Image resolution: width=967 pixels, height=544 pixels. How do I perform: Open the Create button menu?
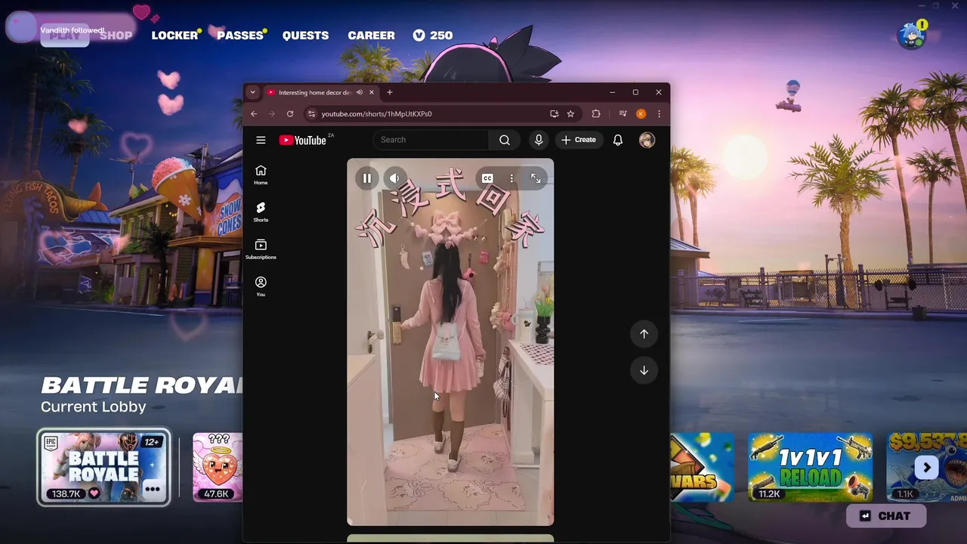point(579,140)
